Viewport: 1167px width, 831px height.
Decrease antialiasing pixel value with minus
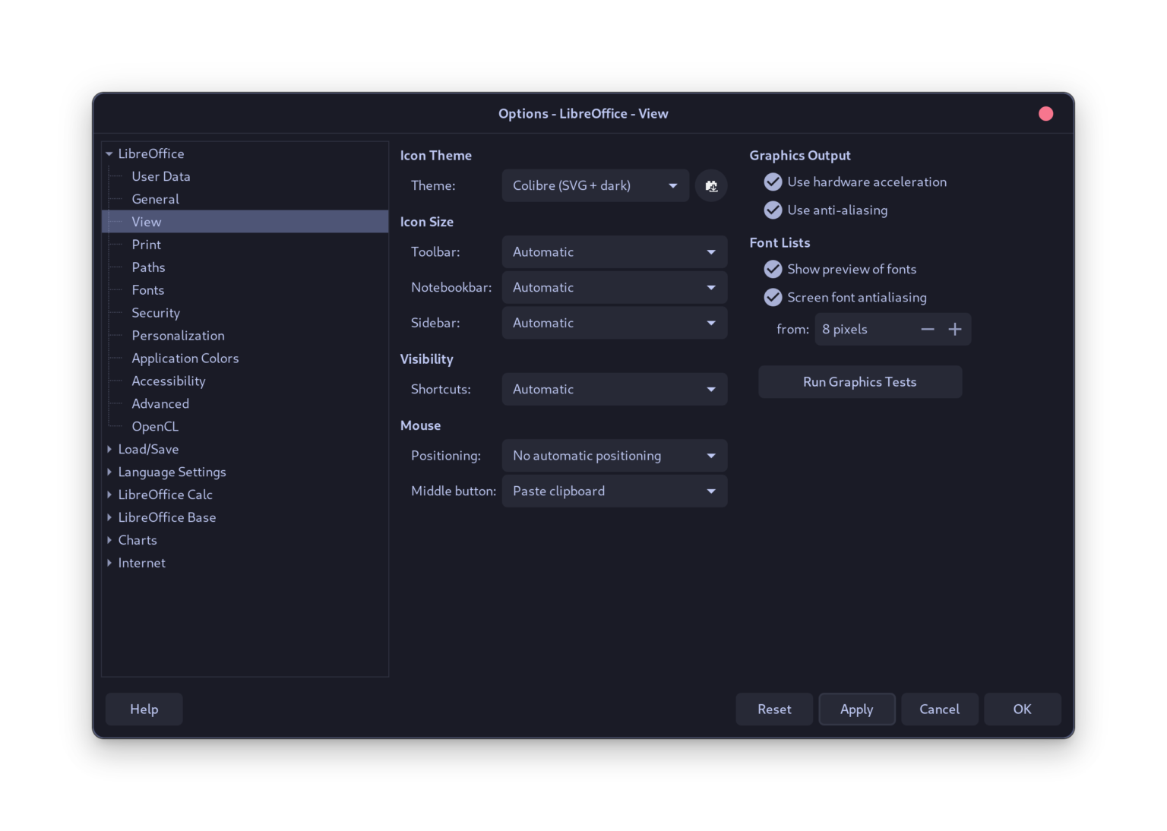927,330
